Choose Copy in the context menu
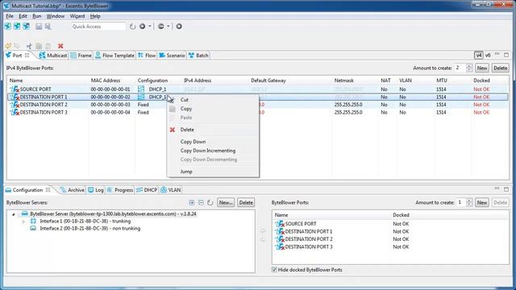516x290 pixels. (186, 109)
